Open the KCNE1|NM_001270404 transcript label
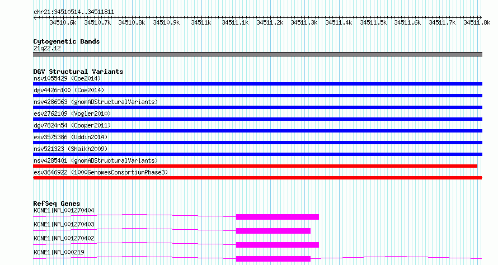This screenshot has height=265, width=498. (64, 210)
